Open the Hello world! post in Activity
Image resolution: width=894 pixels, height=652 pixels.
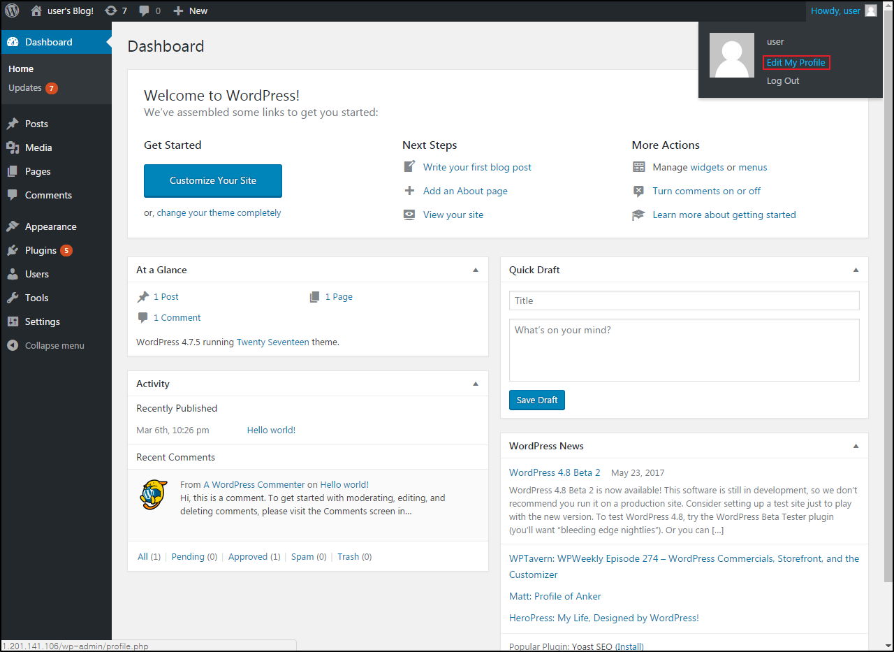[x=271, y=430]
